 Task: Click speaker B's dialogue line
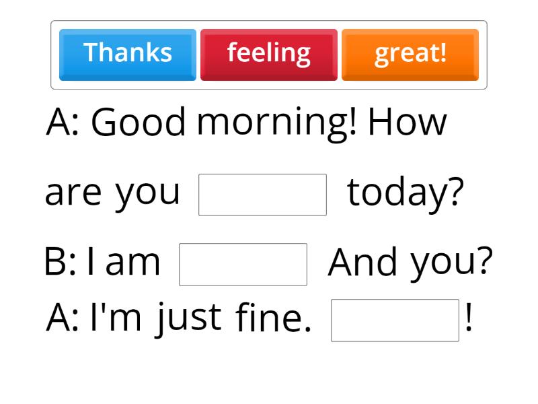269,261
